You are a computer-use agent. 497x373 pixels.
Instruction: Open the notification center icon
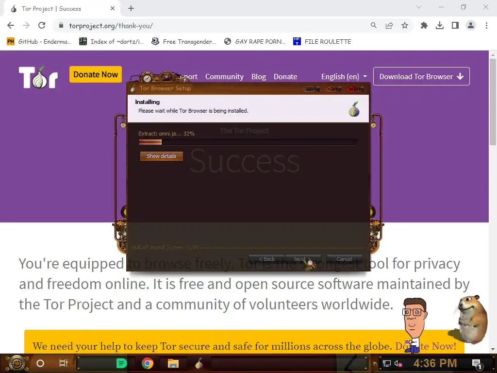point(477,363)
